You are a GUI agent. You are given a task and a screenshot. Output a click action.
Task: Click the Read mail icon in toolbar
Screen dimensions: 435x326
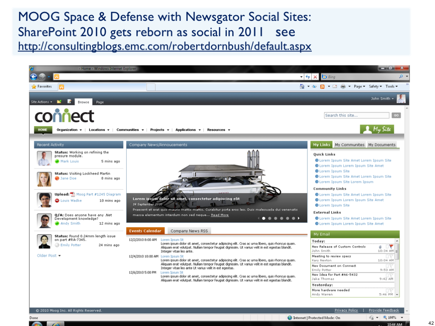click(x=335, y=87)
